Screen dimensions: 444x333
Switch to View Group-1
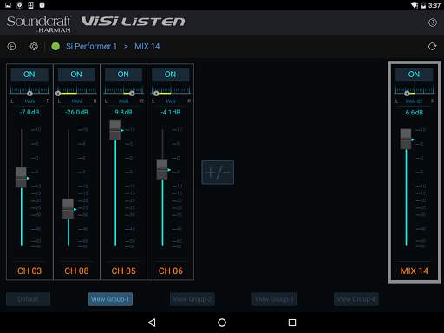pyautogui.click(x=110, y=299)
